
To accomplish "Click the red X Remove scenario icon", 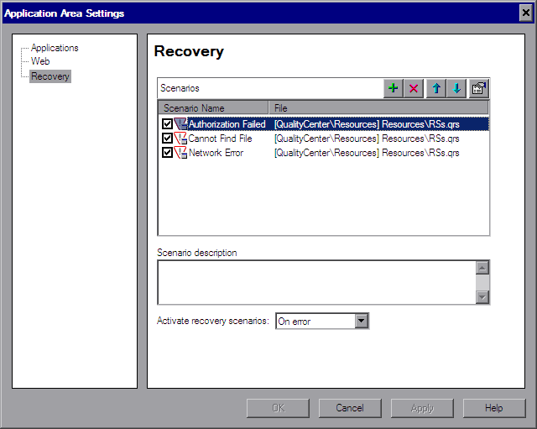I will coord(414,89).
